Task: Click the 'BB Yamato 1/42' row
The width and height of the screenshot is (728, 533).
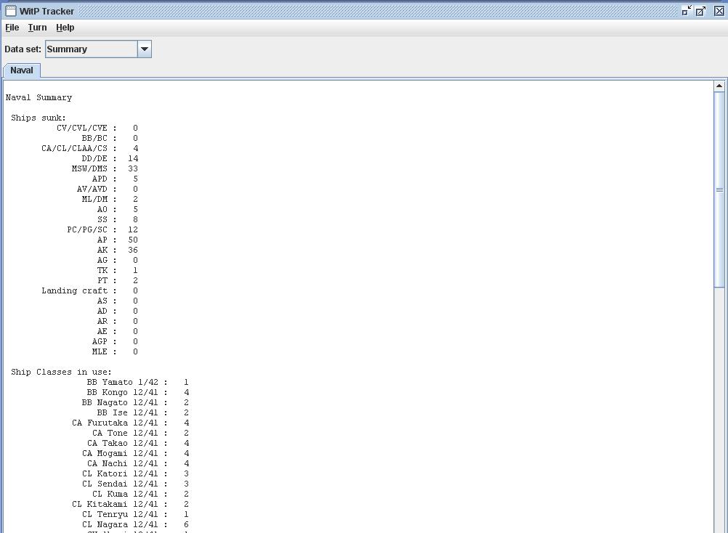Action: click(138, 382)
